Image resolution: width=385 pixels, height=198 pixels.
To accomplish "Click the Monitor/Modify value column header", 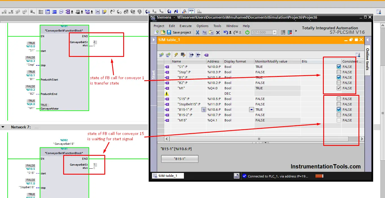I will click(278, 61).
